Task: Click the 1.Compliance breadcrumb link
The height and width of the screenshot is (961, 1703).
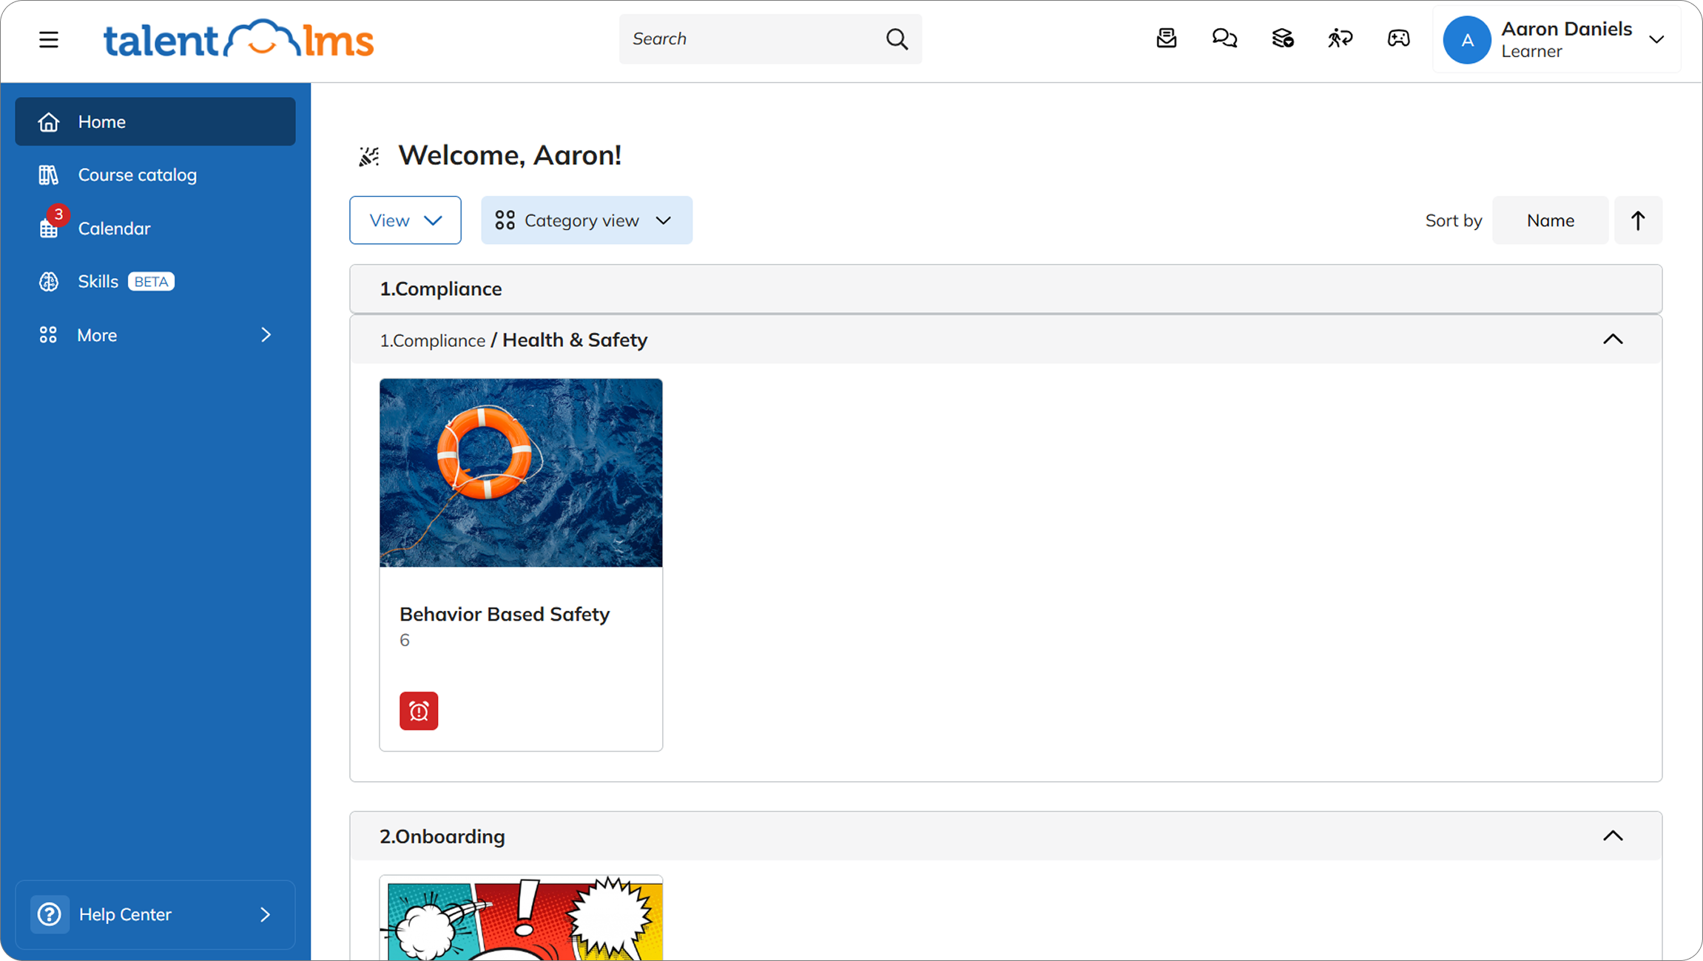Action: 432,340
